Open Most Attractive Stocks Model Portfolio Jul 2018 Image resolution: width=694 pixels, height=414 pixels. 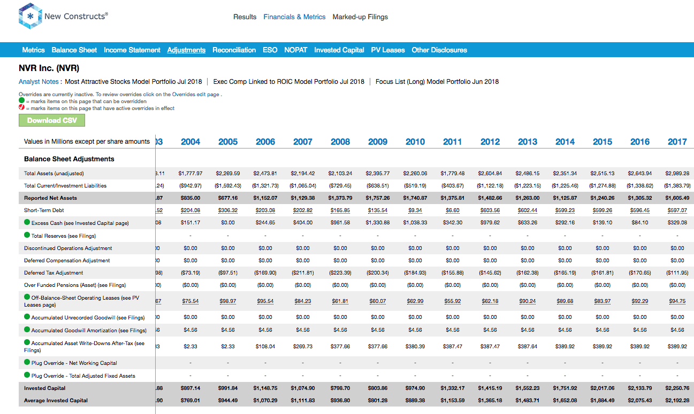click(x=133, y=82)
